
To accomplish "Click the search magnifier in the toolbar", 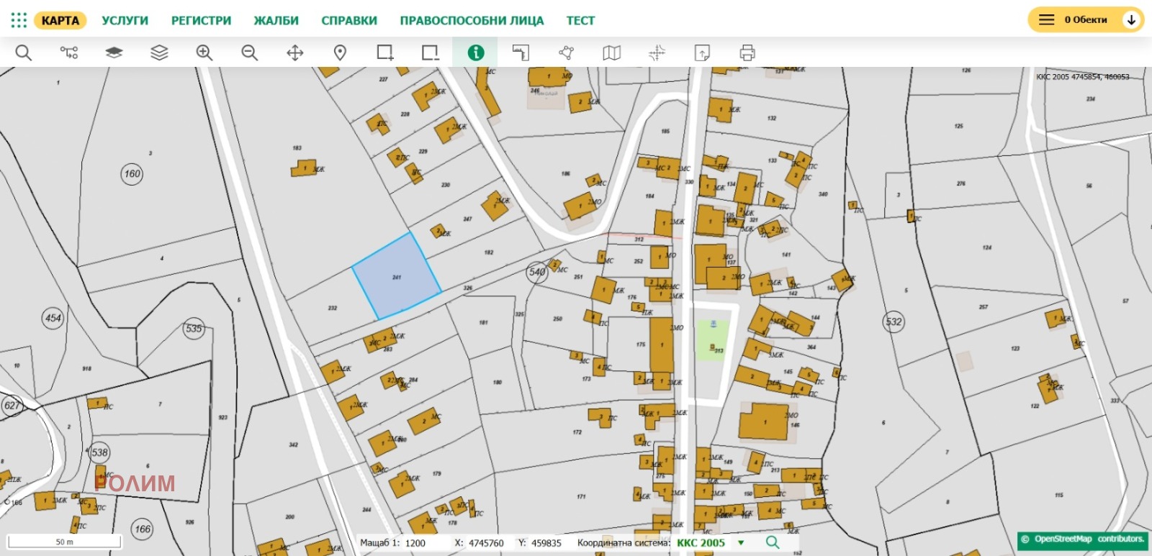I will pyautogui.click(x=24, y=53).
